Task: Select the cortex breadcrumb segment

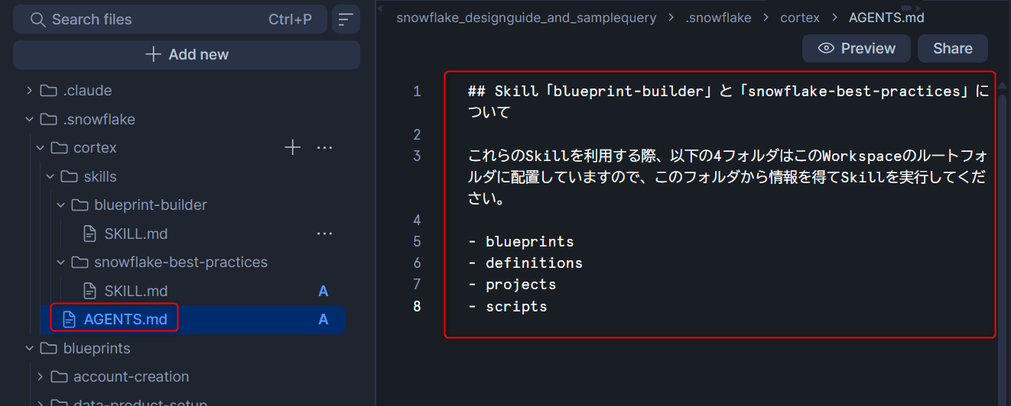Action: tap(799, 18)
